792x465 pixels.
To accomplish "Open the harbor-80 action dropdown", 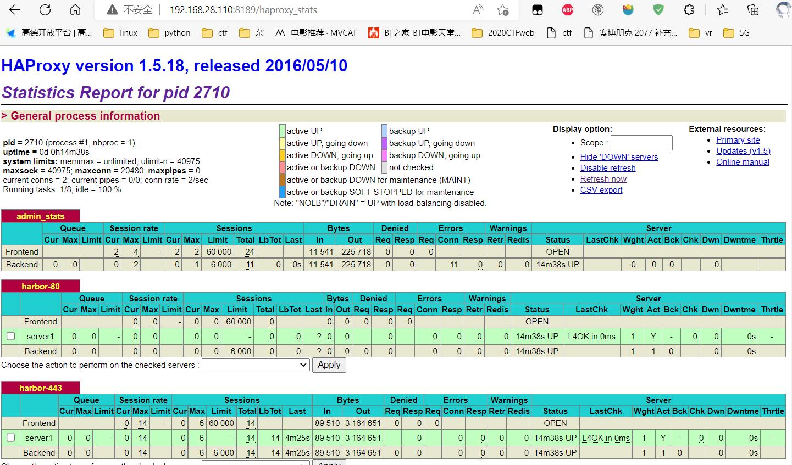I will pyautogui.click(x=256, y=365).
